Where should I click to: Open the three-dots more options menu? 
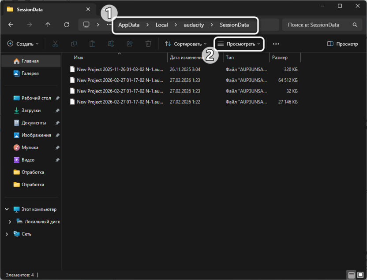click(276, 44)
